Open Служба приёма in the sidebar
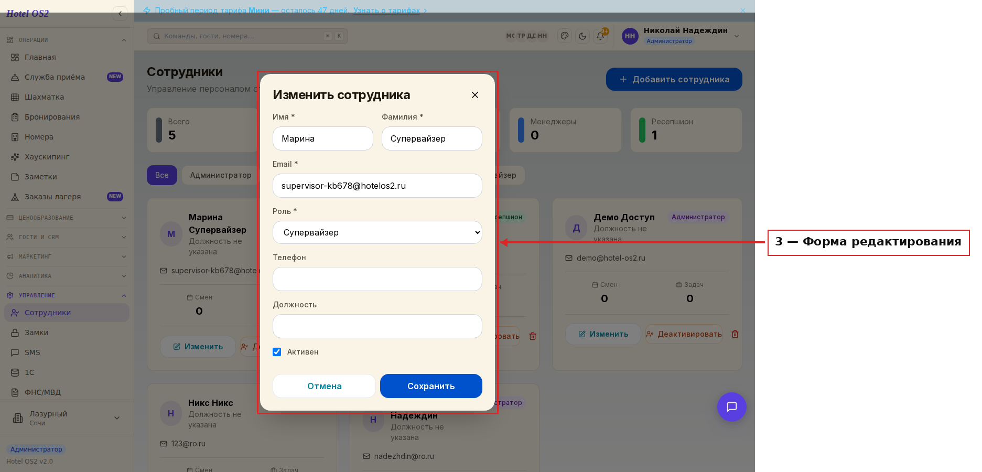The width and height of the screenshot is (982, 472). point(67,77)
